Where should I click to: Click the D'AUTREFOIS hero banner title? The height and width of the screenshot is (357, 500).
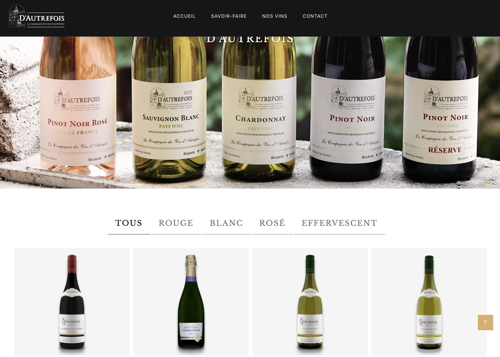click(x=250, y=40)
